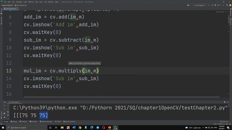Screen dimensions: 232x130
Task: Open the Help menu
Action: pyautogui.click(x=57, y=2)
